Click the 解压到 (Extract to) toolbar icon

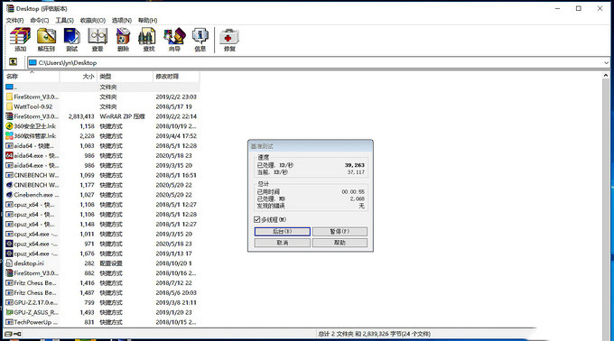click(x=46, y=40)
